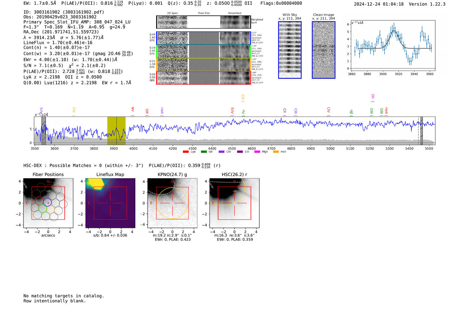Click the OII green legend swatch
This screenshot has height=319, width=469.
(204, 152)
